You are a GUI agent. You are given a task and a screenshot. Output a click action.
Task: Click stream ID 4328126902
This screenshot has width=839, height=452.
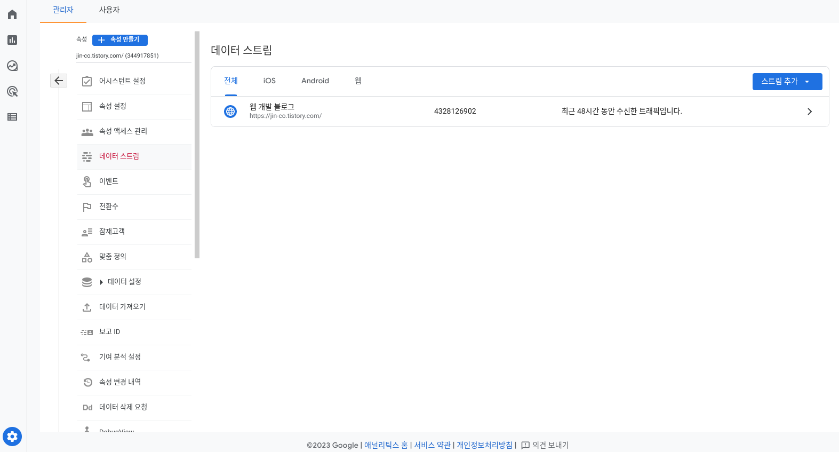(x=455, y=112)
